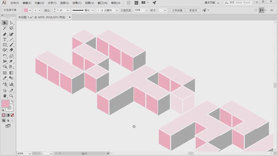Open the Adobe Stock (St) icon
278x156 pixels.
pyautogui.click(x=136, y=3)
